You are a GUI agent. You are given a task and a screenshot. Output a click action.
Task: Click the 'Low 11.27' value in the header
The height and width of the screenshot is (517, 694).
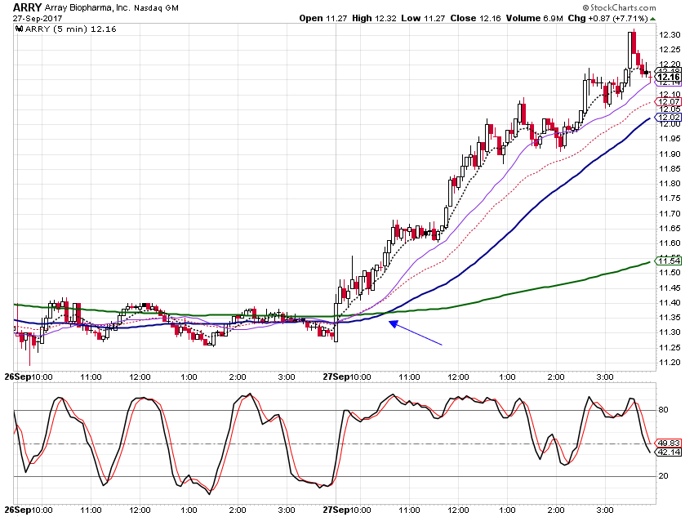click(x=423, y=18)
